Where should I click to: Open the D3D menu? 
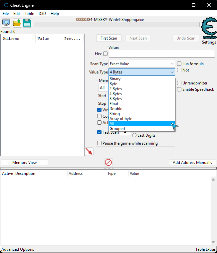click(42, 14)
